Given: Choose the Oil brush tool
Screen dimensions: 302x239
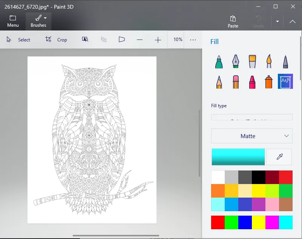Looking at the screenshot, I should (252, 62).
